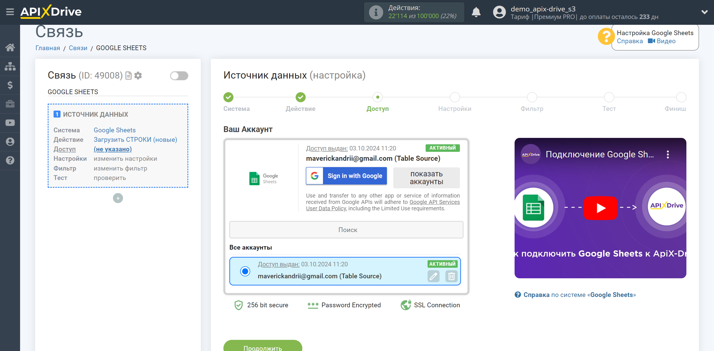Screen dimensions: 714x351
Task: Play the Google Sheets video
Action: (x=600, y=208)
